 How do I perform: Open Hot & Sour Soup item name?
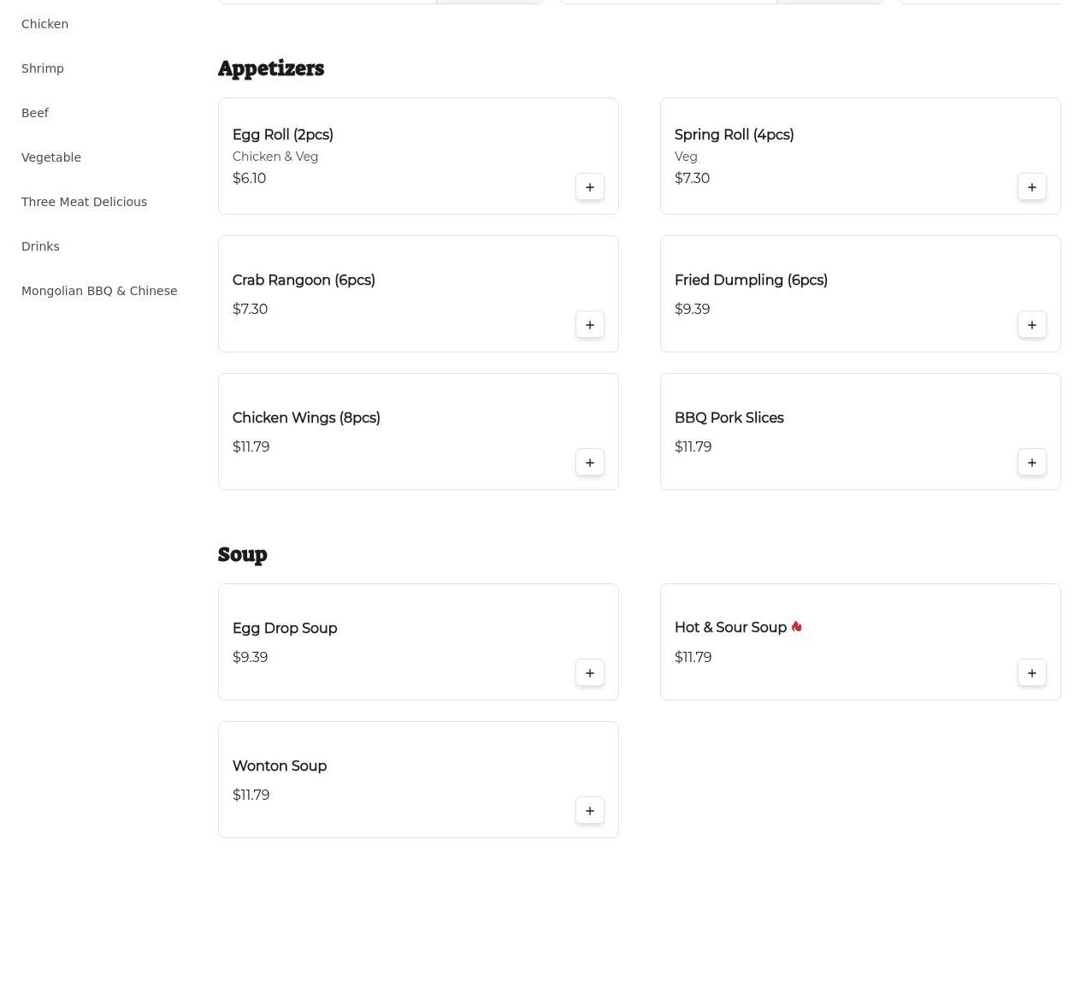(730, 627)
